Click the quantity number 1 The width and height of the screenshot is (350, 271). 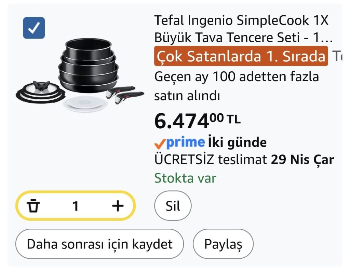click(76, 206)
